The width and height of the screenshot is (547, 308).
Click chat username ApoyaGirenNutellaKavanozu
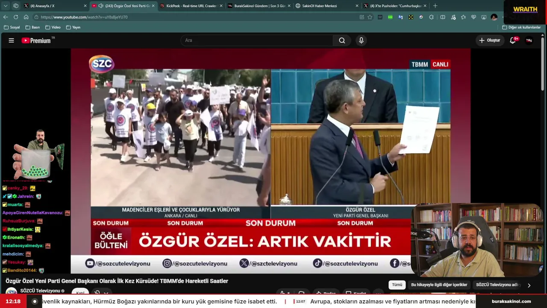(33, 213)
